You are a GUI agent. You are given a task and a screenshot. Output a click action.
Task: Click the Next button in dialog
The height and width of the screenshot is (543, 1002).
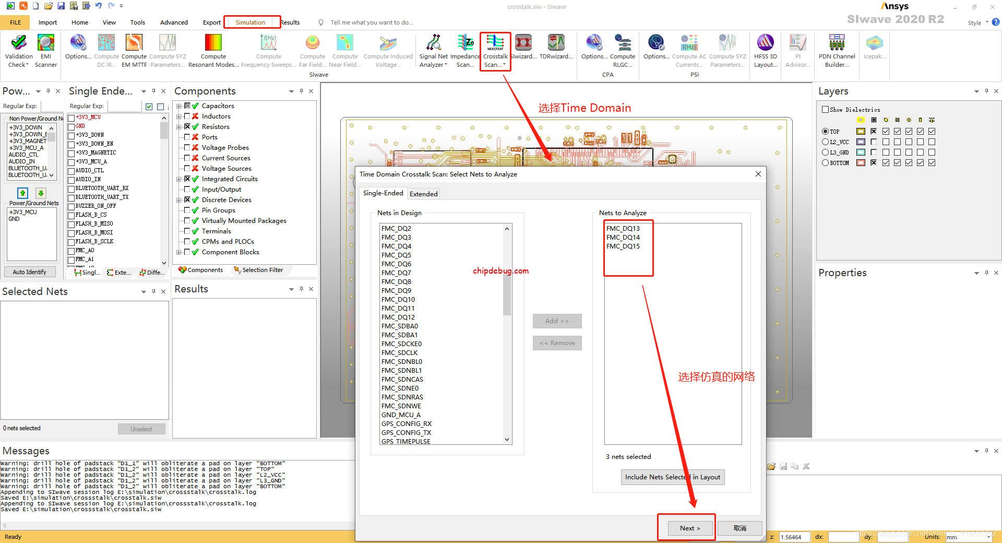689,528
